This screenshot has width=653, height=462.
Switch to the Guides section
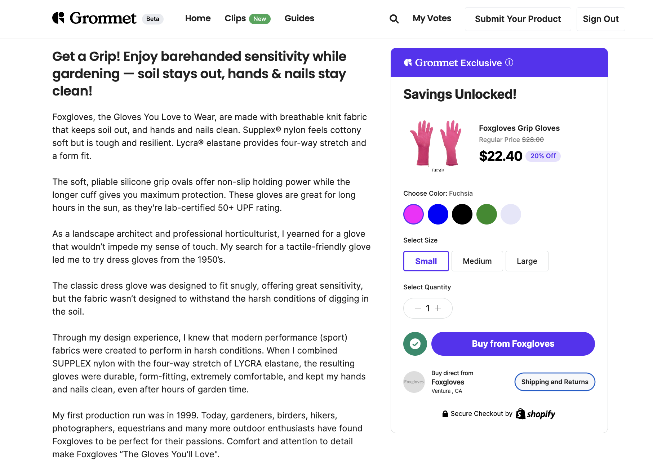pos(299,18)
